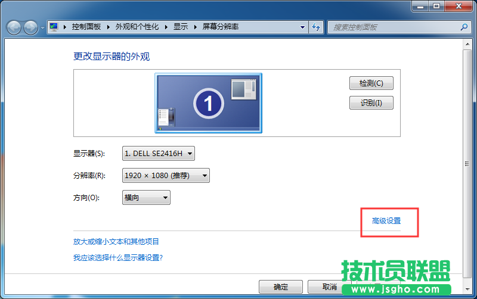Open 外观和个性化 breadcrumb
This screenshot has width=477, height=299.
[137, 27]
